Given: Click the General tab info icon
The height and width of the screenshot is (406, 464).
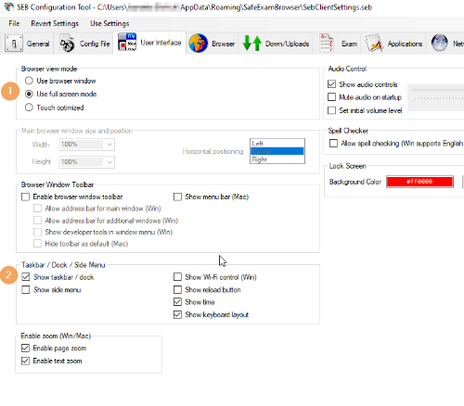Looking at the screenshot, I should pos(14,44).
